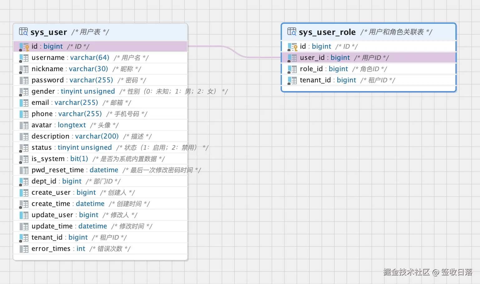The image size is (480, 284).
Task: Click the 角色ID comment on role_id row
Action: [x=370, y=69]
